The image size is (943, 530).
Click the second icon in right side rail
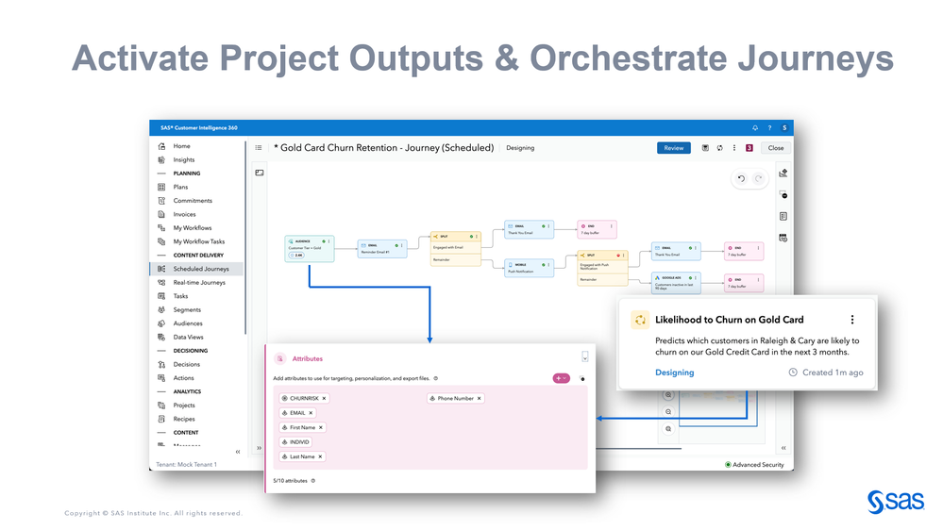[783, 194]
